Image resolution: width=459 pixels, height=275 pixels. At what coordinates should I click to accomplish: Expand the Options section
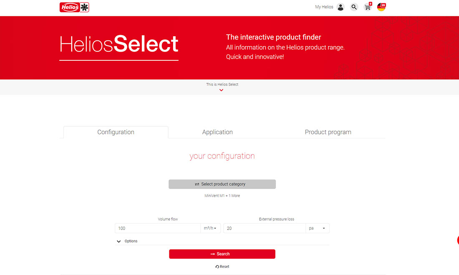(127, 241)
